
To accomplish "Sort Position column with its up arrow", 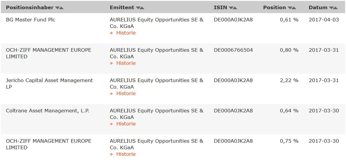I will tap(294, 8).
